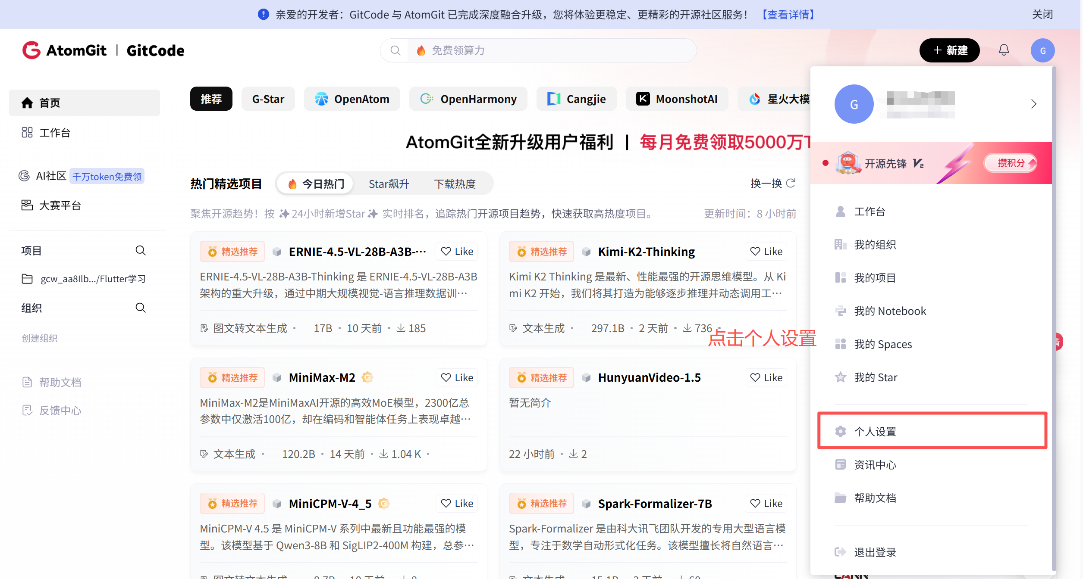Click the AtomGit logo
1083x579 pixels.
click(65, 50)
